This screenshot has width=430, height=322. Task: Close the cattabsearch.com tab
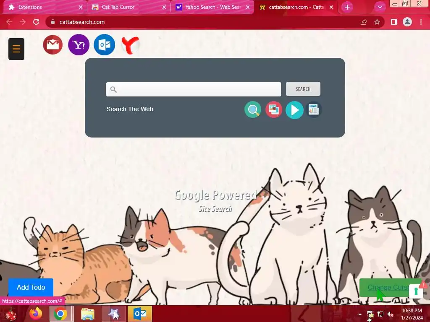(x=331, y=7)
